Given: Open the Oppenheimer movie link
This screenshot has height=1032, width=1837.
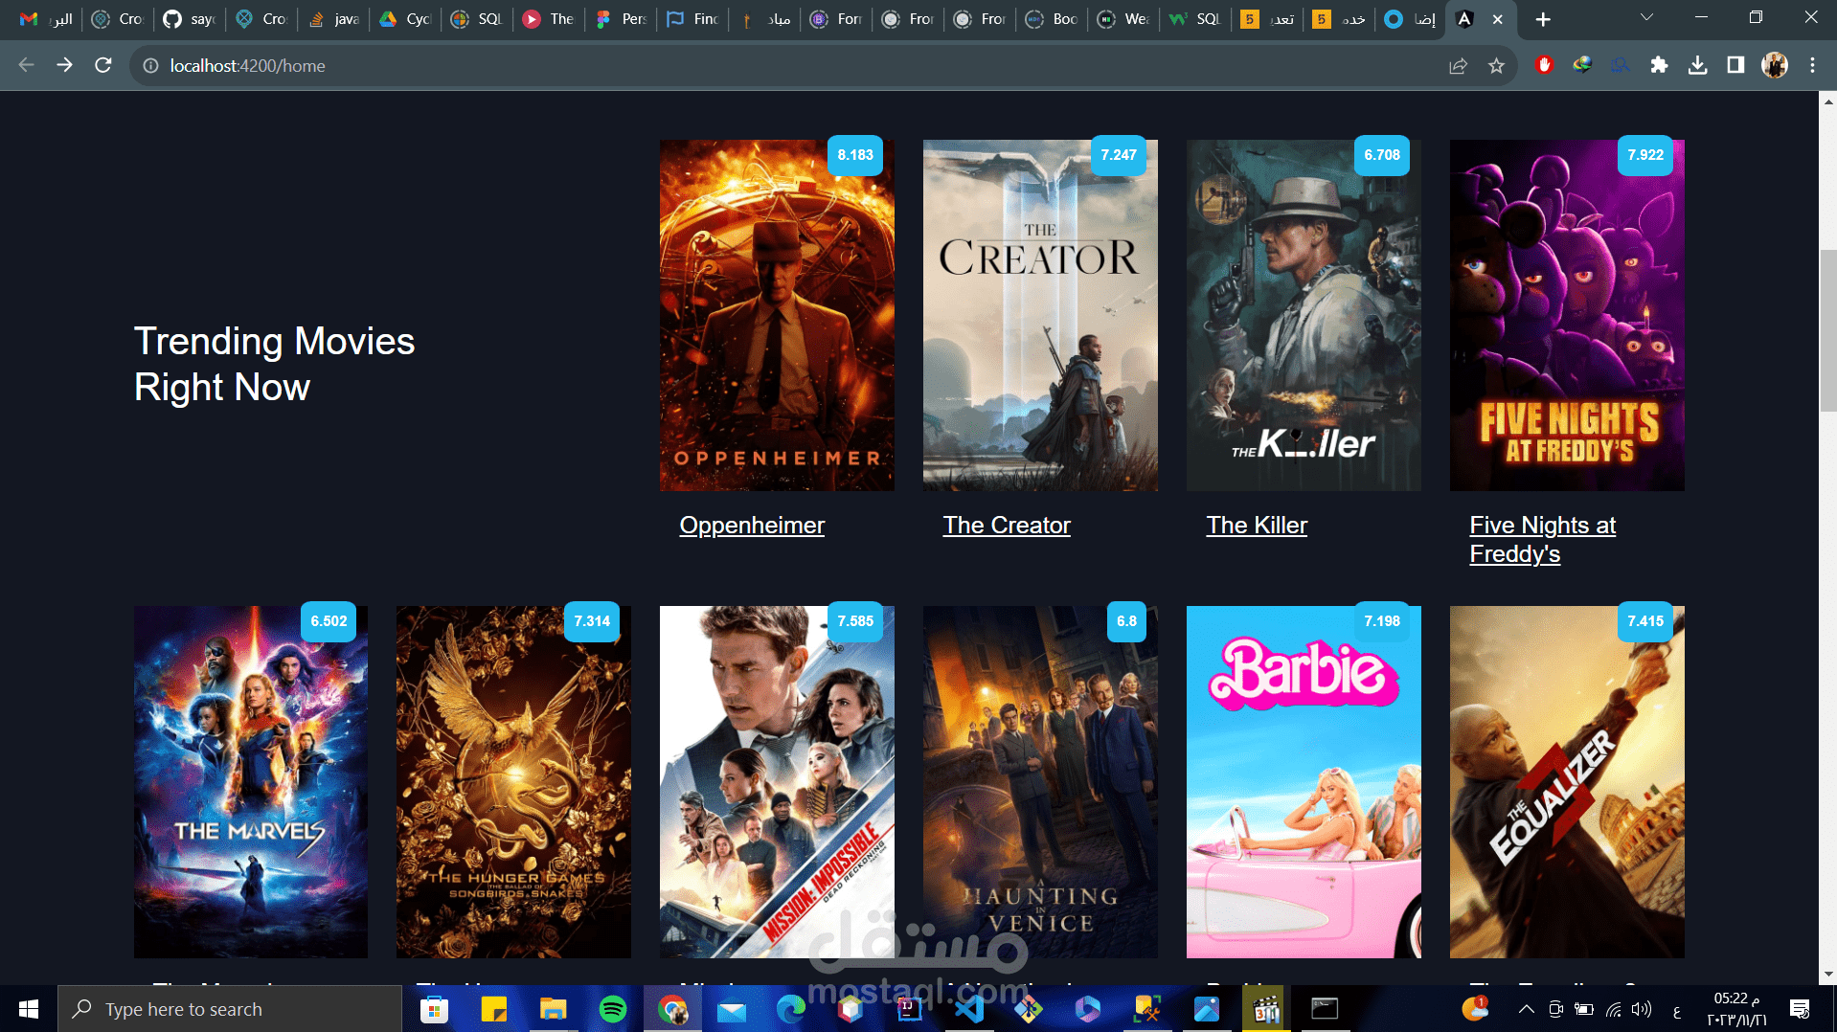Looking at the screenshot, I should point(752,526).
